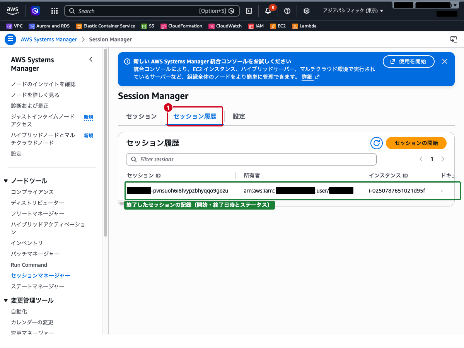Image resolution: width=464 pixels, height=348 pixels.
Task: Open the IAM shortcut
Action: coord(256,26)
